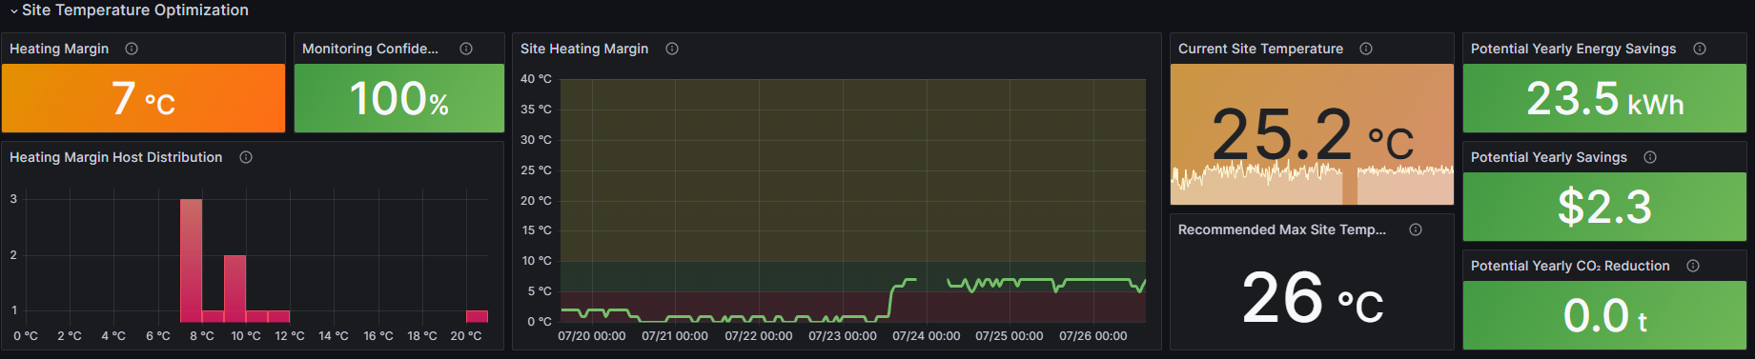
Task: Click the 25.2 °C site temperature value
Action: tap(1313, 134)
